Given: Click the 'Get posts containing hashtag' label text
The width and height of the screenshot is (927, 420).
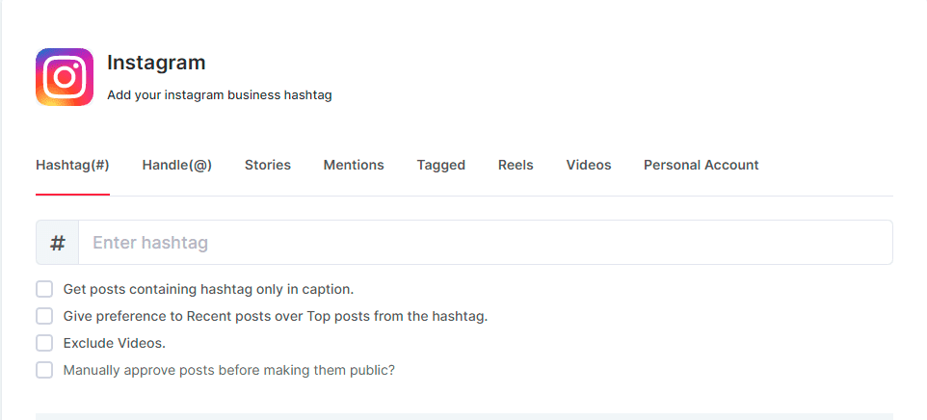Looking at the screenshot, I should [x=208, y=289].
